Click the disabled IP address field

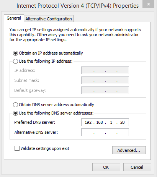point(105,70)
